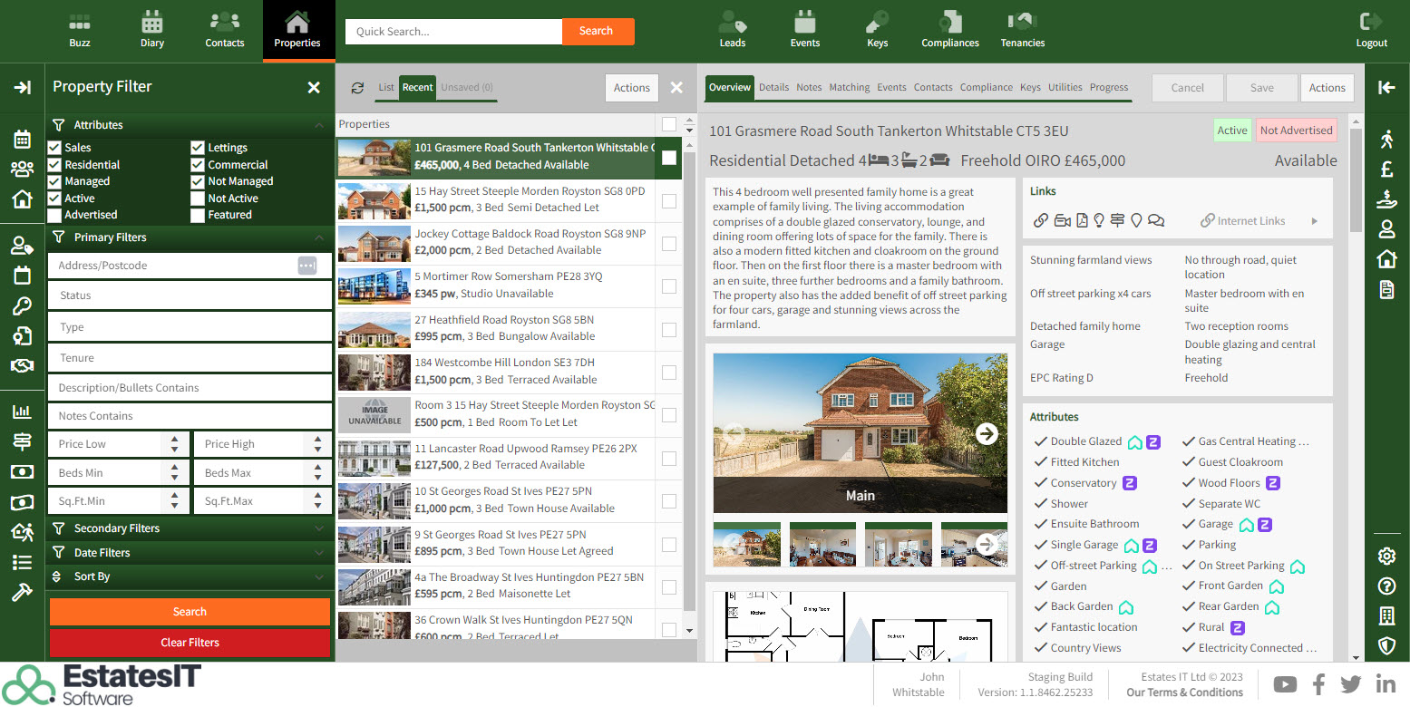
Task: Switch to the Details tab
Action: (x=773, y=87)
